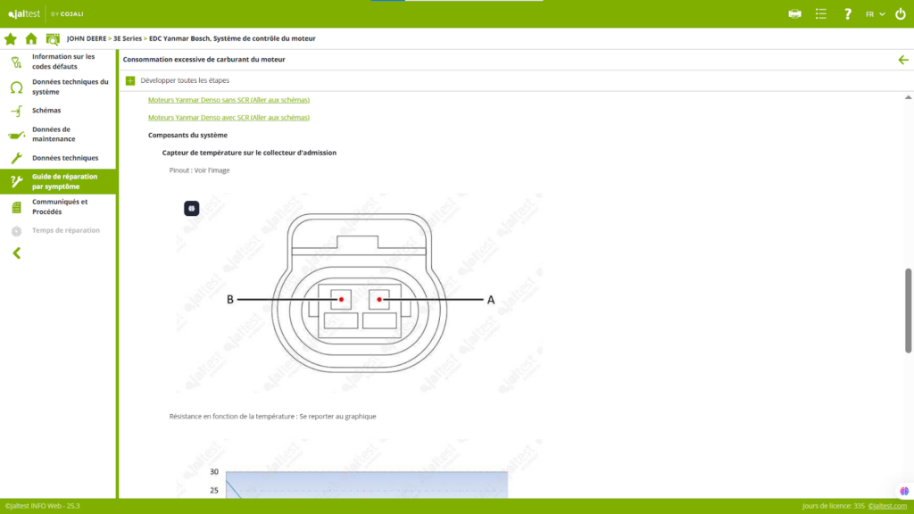Open help question mark icon
This screenshot has width=914, height=514.
point(848,13)
